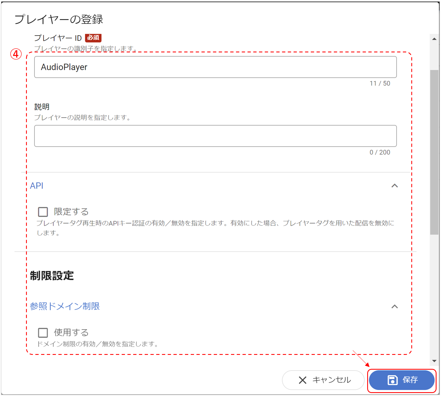Enable the 使用する checkbox
The width and height of the screenshot is (442, 396).
43,333
